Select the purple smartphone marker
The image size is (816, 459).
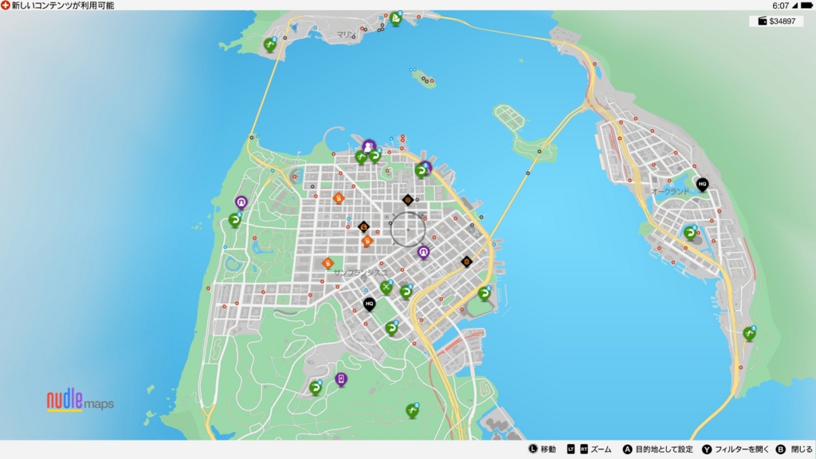click(341, 379)
